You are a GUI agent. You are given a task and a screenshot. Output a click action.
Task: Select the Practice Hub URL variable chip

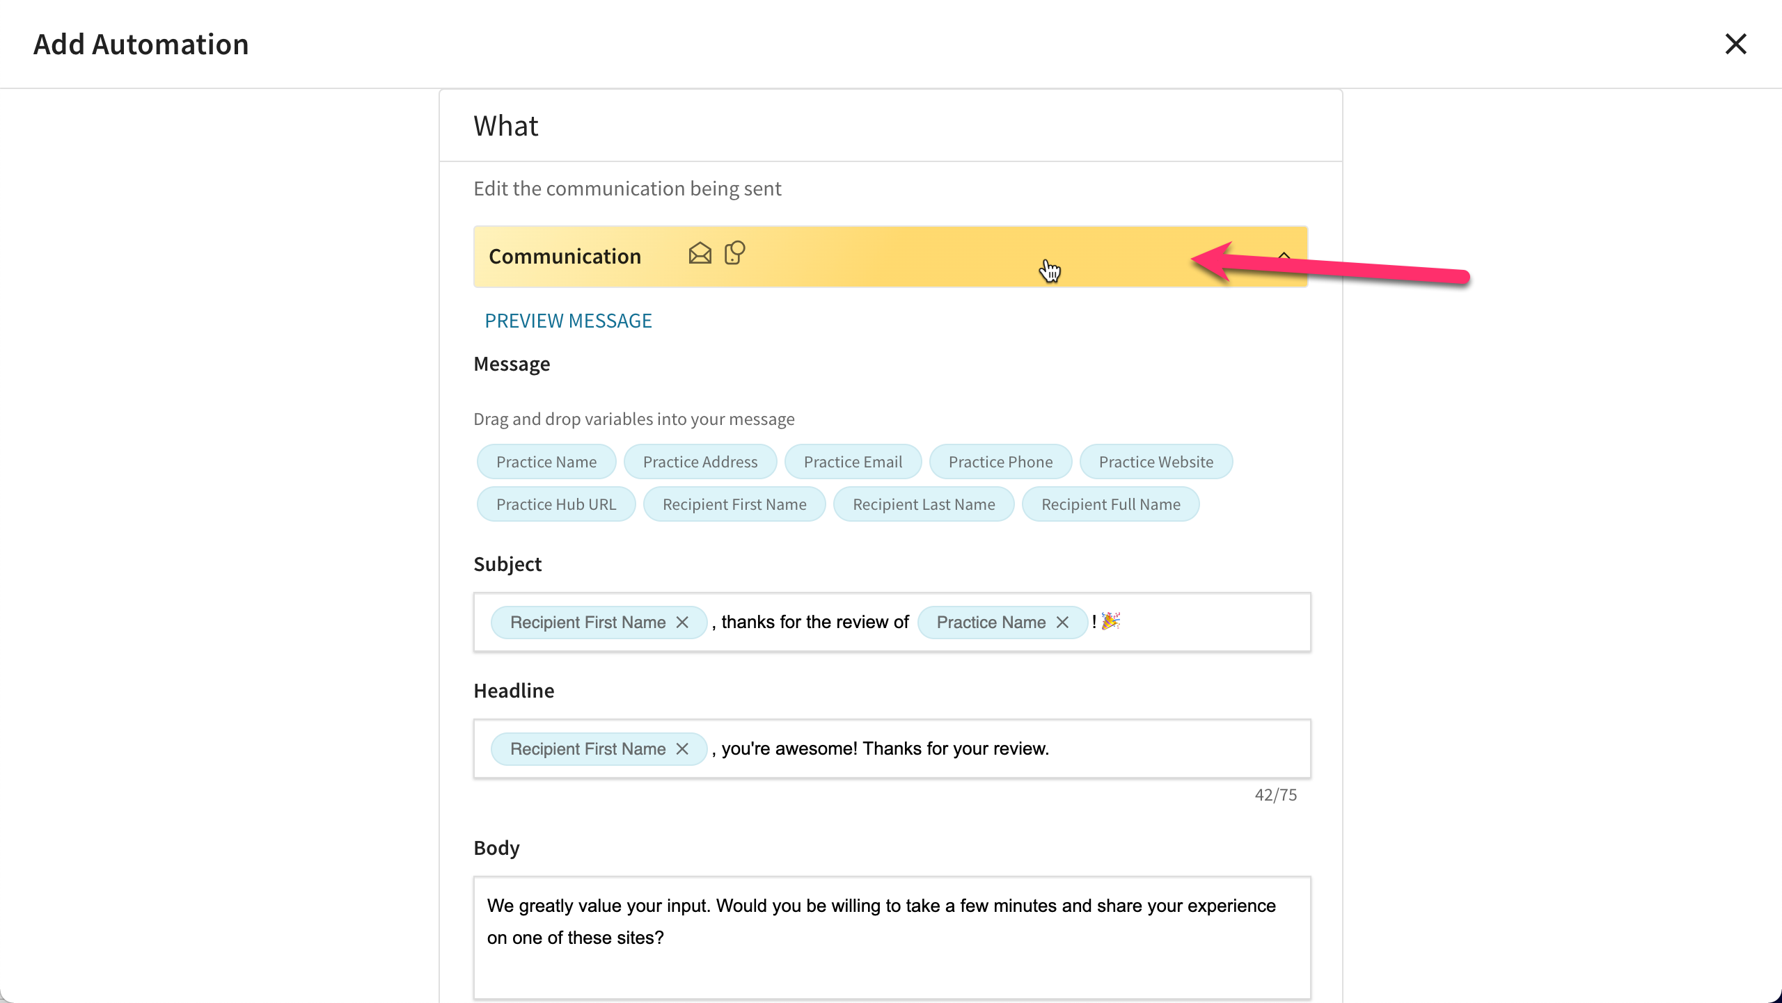tap(556, 504)
